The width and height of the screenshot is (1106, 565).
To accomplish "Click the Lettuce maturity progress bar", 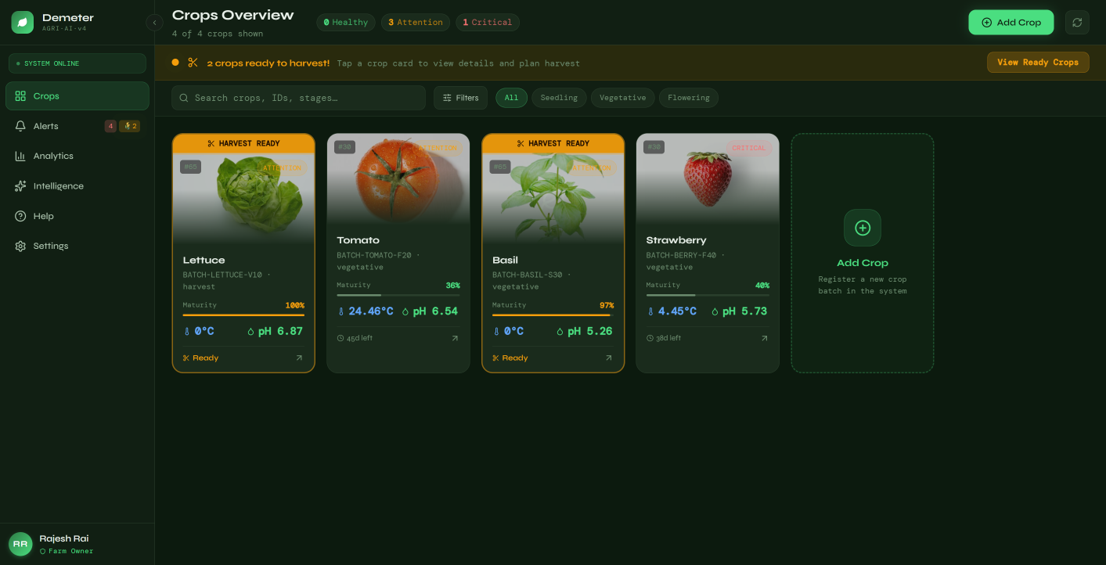I will click(243, 315).
